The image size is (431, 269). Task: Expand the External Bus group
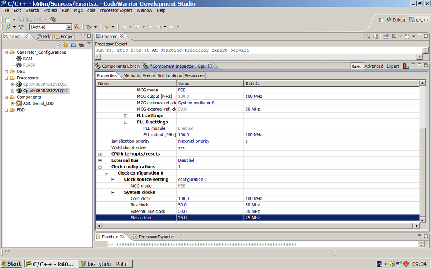tap(100, 160)
